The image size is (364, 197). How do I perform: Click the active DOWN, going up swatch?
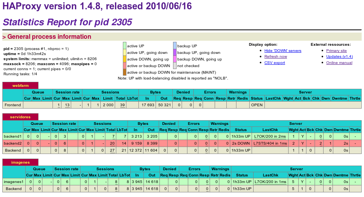tap(125, 59)
